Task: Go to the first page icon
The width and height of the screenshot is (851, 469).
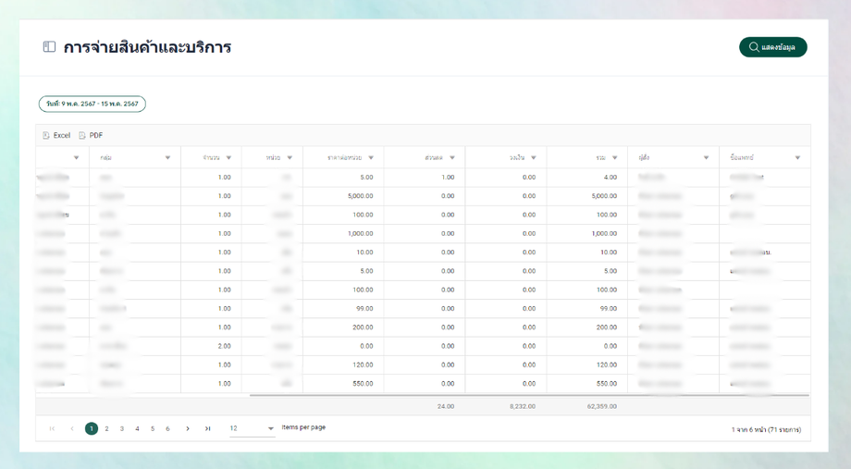Action: [52, 428]
